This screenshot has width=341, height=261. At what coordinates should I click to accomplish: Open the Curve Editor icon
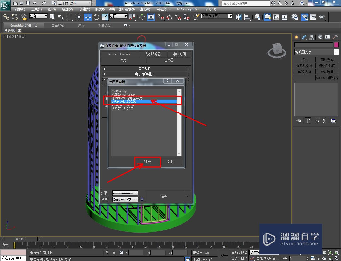[x=276, y=17]
